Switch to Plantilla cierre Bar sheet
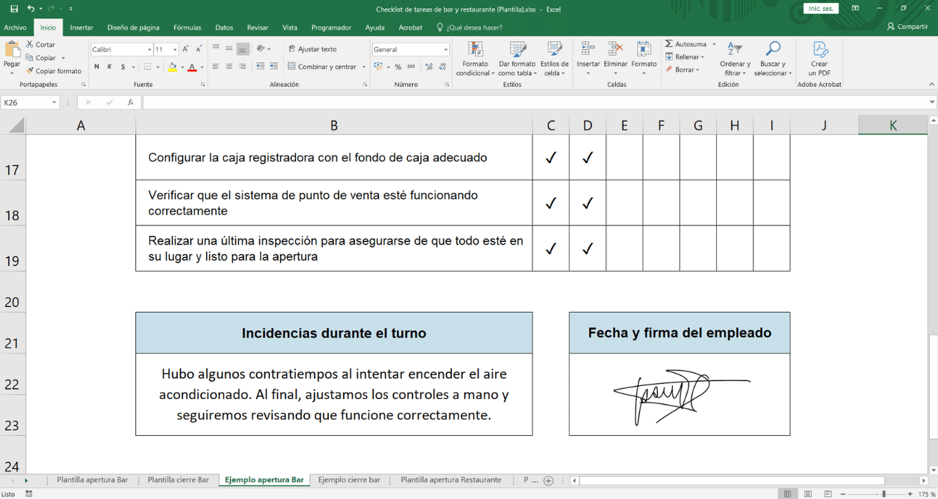Screen dimensions: 938x499 (x=178, y=480)
